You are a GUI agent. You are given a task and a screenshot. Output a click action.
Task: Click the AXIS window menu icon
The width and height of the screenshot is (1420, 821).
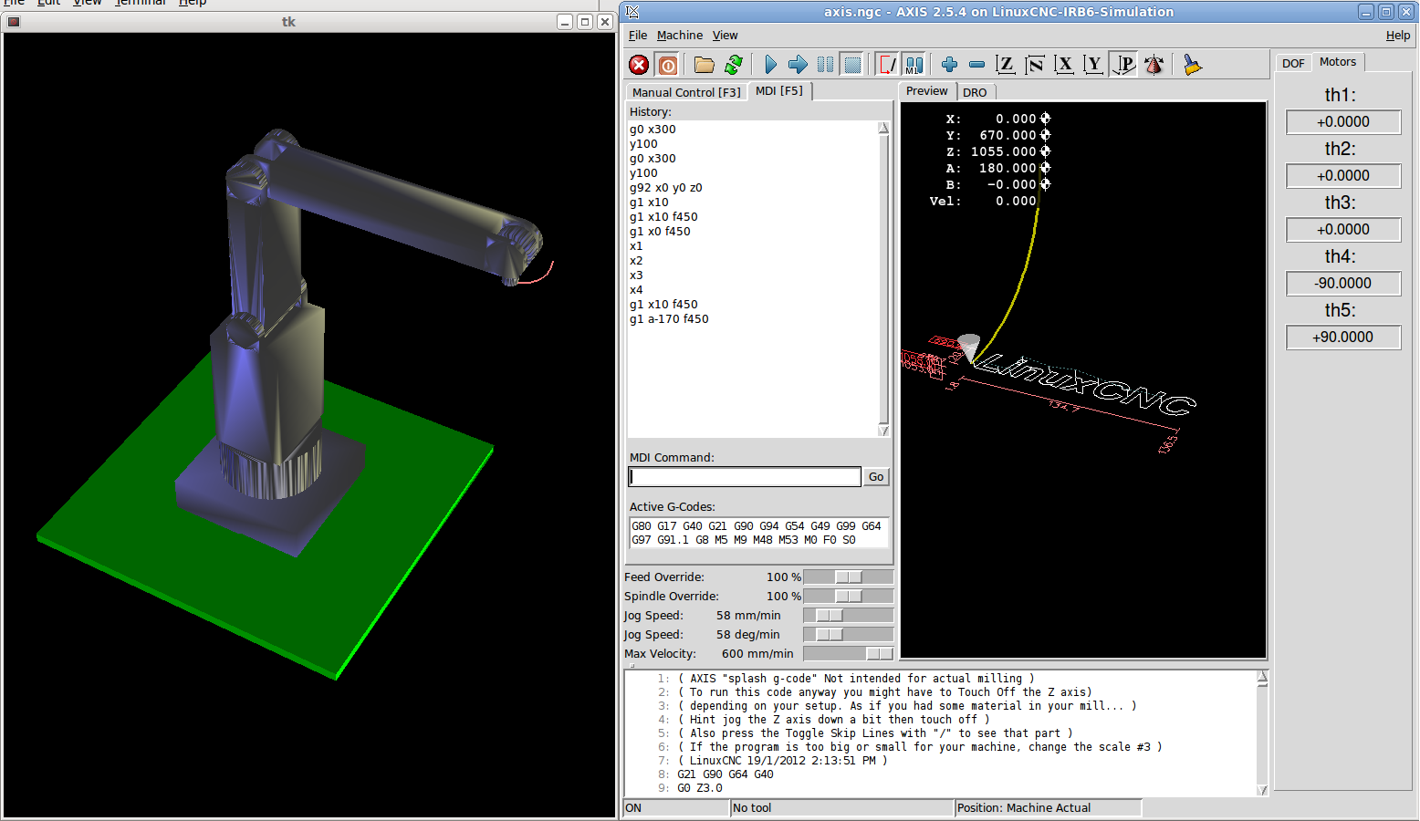632,12
